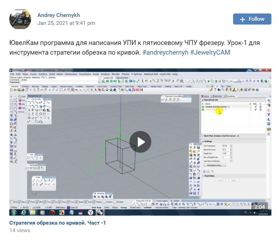Toggle the Quad osnap checkbox

[x=77, y=202]
